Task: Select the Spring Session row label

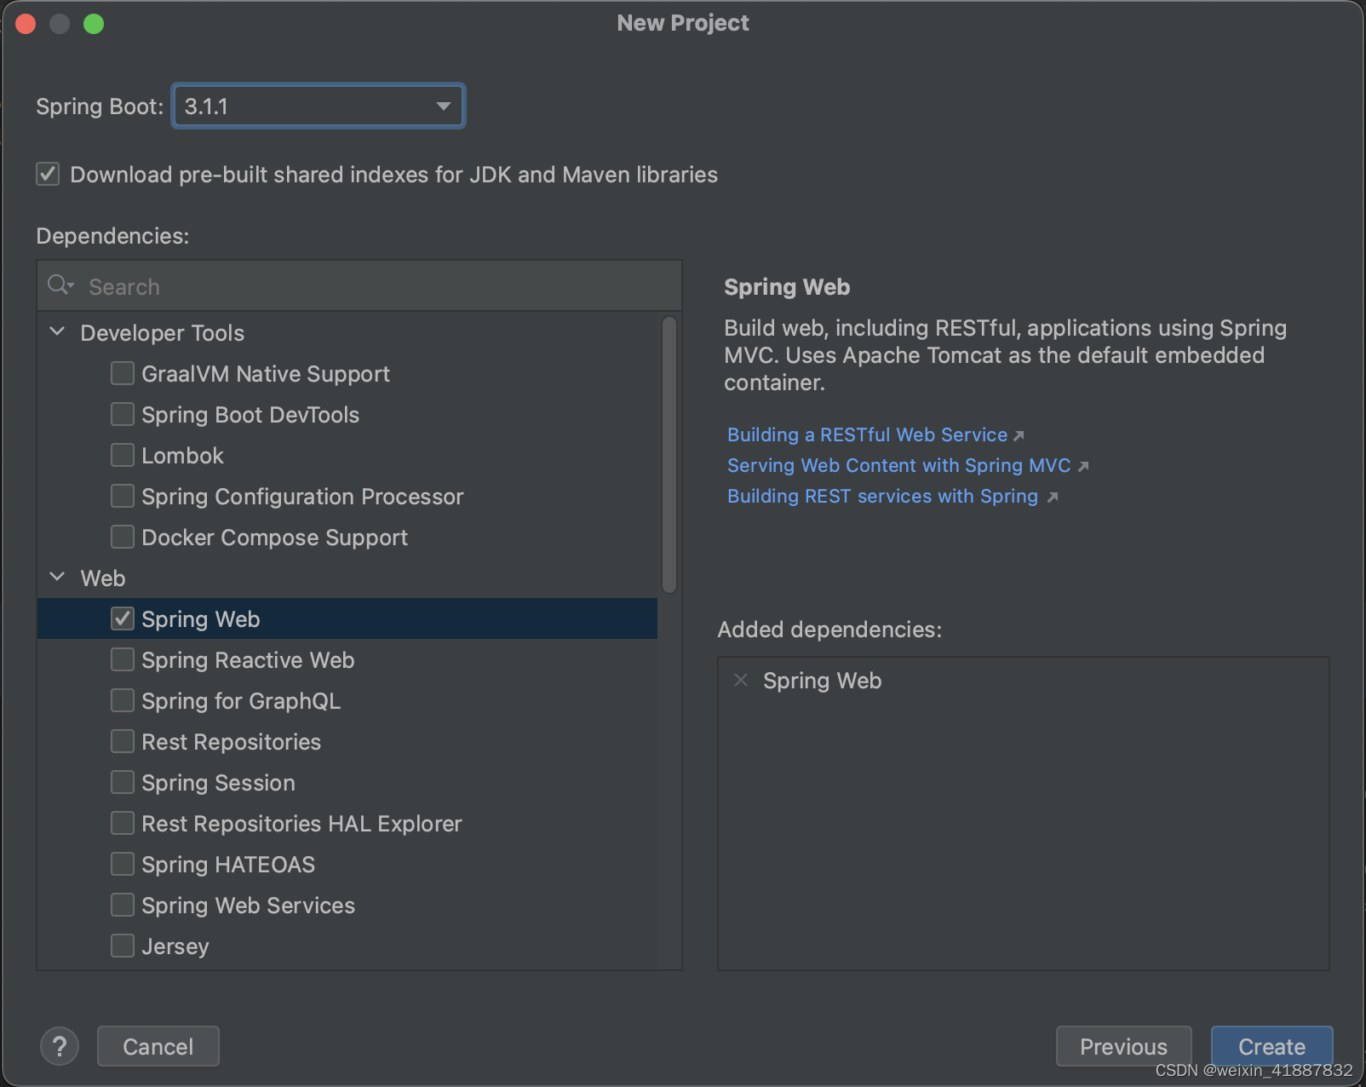Action: tap(218, 783)
